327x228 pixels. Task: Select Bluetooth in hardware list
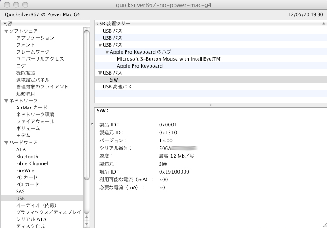point(27,157)
